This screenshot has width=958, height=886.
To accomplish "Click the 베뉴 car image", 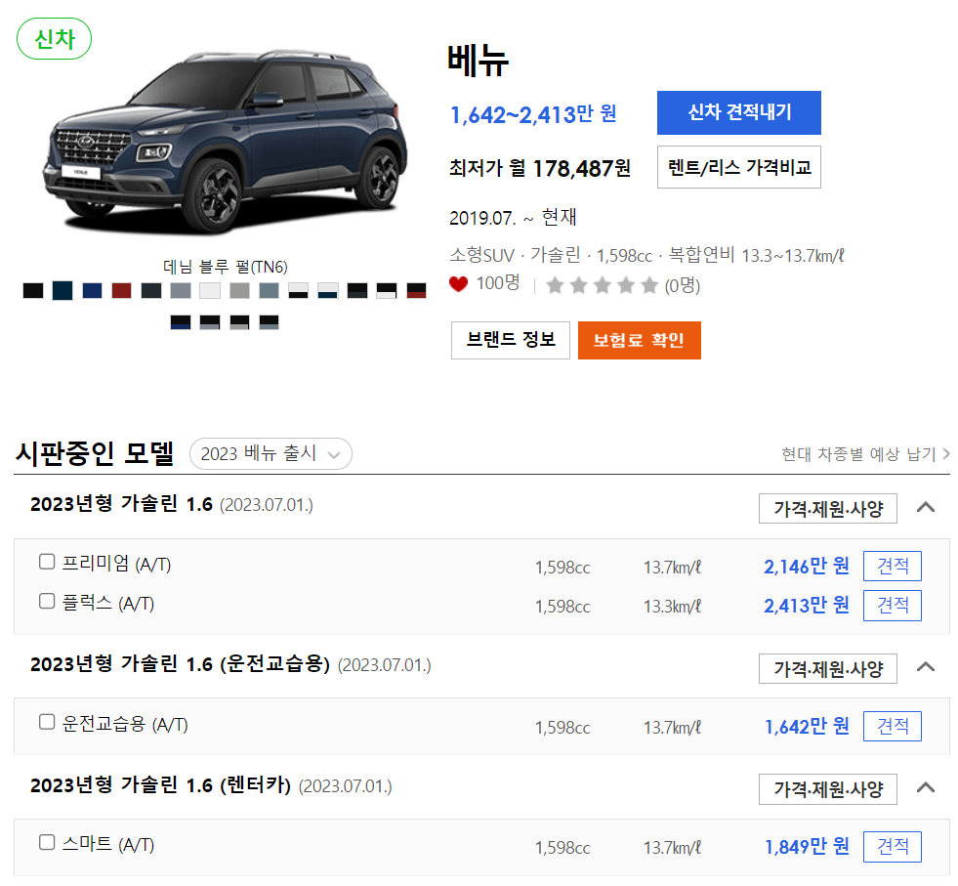I will (225, 142).
